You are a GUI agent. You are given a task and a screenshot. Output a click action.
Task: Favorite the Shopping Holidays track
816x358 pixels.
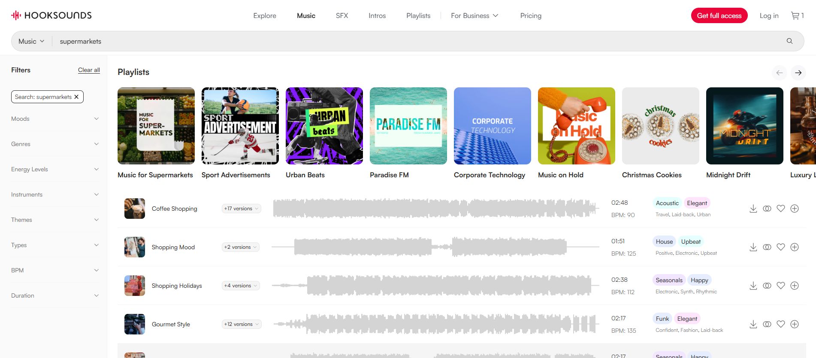tap(781, 286)
